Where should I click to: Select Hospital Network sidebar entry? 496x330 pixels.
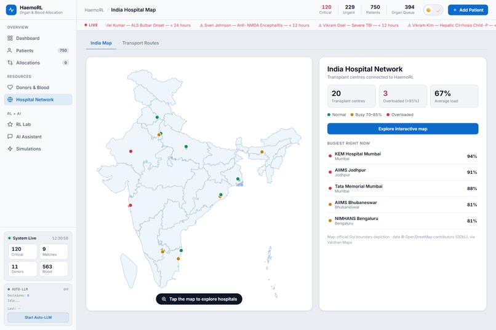[38, 100]
